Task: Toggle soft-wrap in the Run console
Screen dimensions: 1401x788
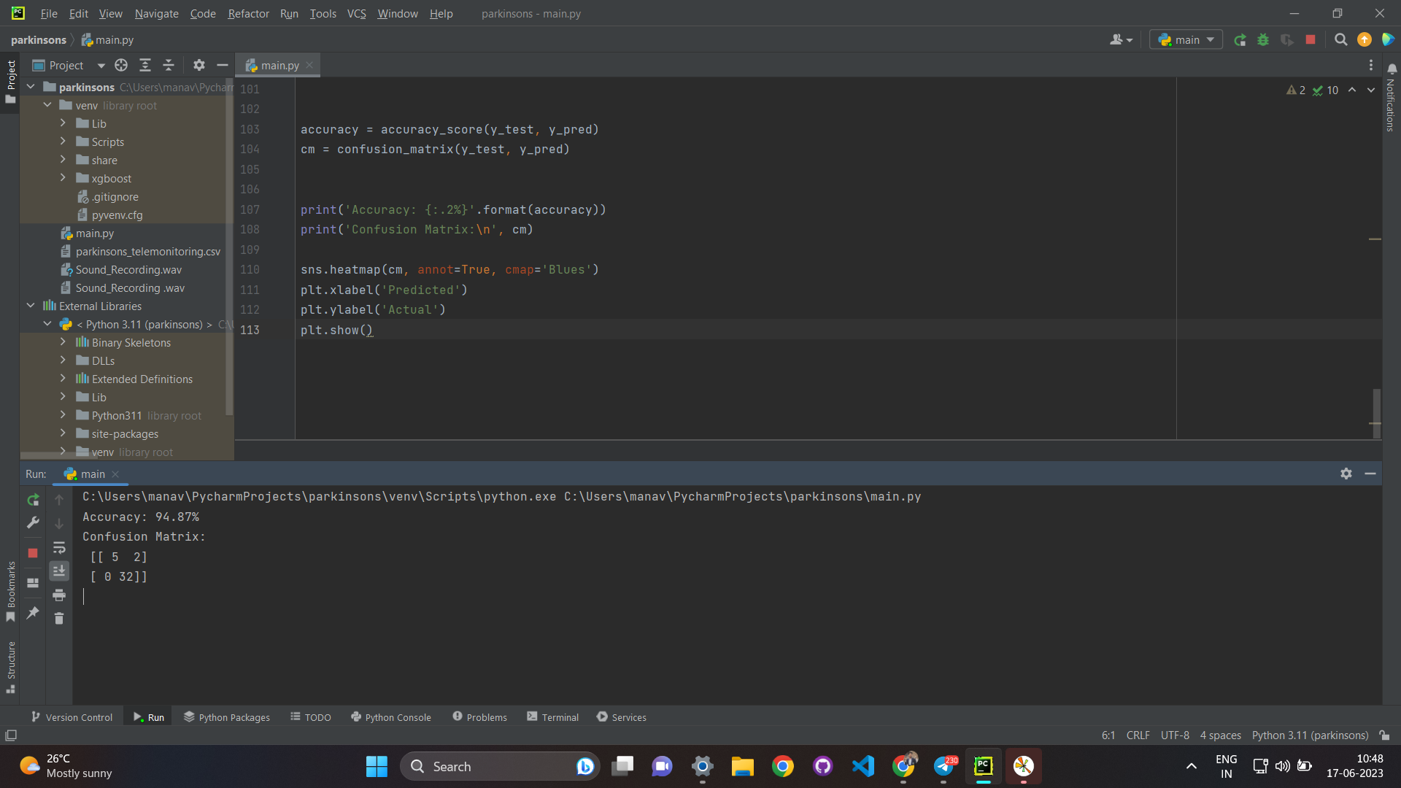Action: [x=59, y=547]
